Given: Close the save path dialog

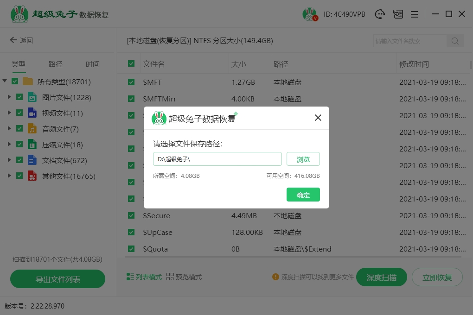Looking at the screenshot, I should (318, 118).
